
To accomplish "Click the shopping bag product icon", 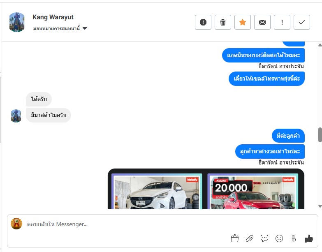I will click(235, 238).
